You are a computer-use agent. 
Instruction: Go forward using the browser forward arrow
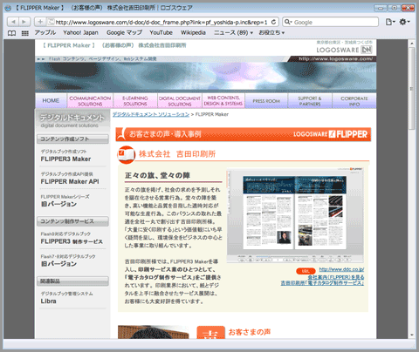point(24,22)
